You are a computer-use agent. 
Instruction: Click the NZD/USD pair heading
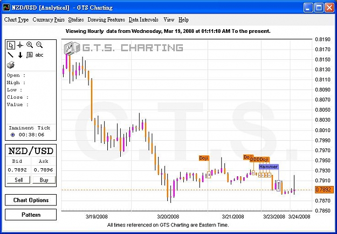click(31, 151)
